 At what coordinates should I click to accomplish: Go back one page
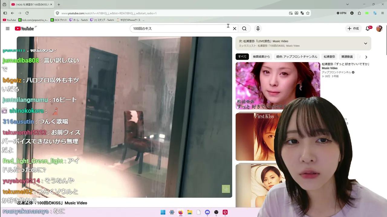[x=12, y=13]
